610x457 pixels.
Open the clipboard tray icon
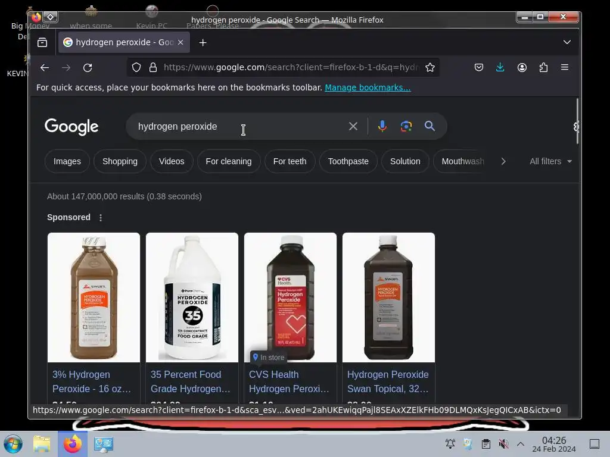[x=486, y=444]
